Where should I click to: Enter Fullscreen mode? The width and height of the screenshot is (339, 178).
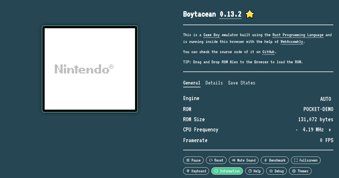tap(306, 160)
